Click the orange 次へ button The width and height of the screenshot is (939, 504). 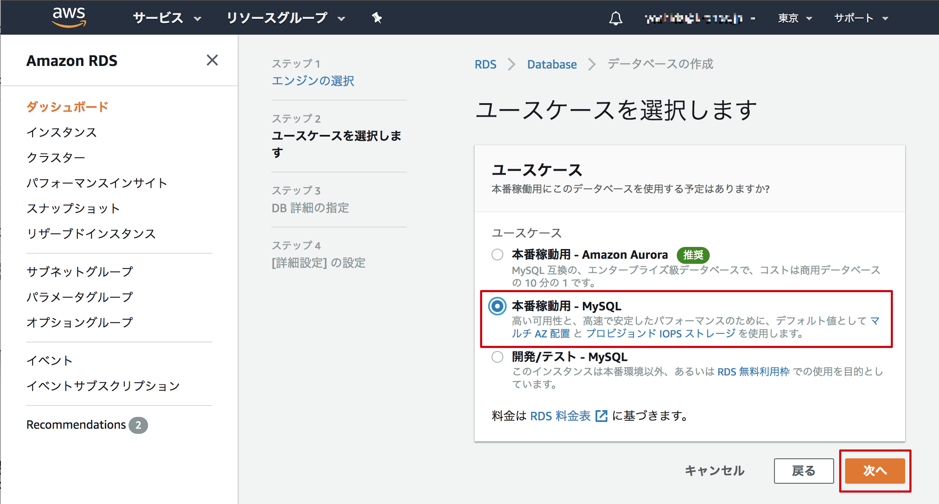pyautogui.click(x=875, y=471)
